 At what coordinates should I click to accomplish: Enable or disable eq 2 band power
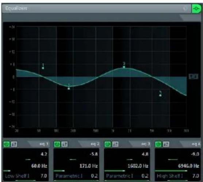[x=57, y=144]
